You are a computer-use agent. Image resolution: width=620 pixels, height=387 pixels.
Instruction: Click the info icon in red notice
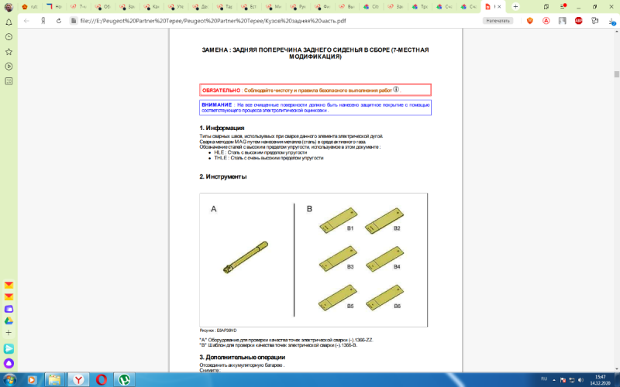coord(396,90)
